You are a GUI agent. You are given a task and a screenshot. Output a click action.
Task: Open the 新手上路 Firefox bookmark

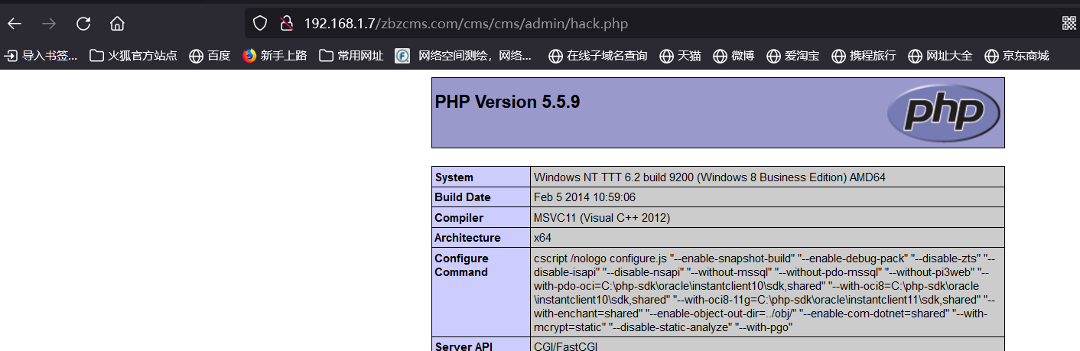click(x=275, y=55)
